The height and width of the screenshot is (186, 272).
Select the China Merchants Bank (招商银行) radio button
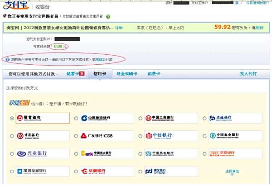click(x=12, y=118)
